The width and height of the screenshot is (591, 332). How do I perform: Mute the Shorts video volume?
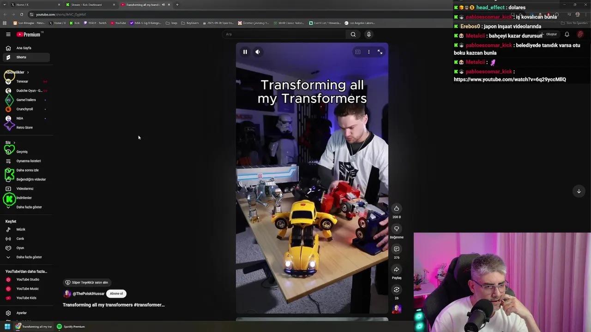[258, 52]
